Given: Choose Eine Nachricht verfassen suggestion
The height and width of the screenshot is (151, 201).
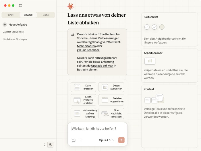Looking at the screenshot, I should tap(111, 114).
